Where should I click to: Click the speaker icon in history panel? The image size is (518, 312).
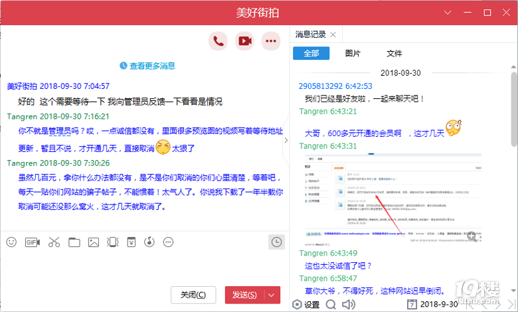(347, 305)
